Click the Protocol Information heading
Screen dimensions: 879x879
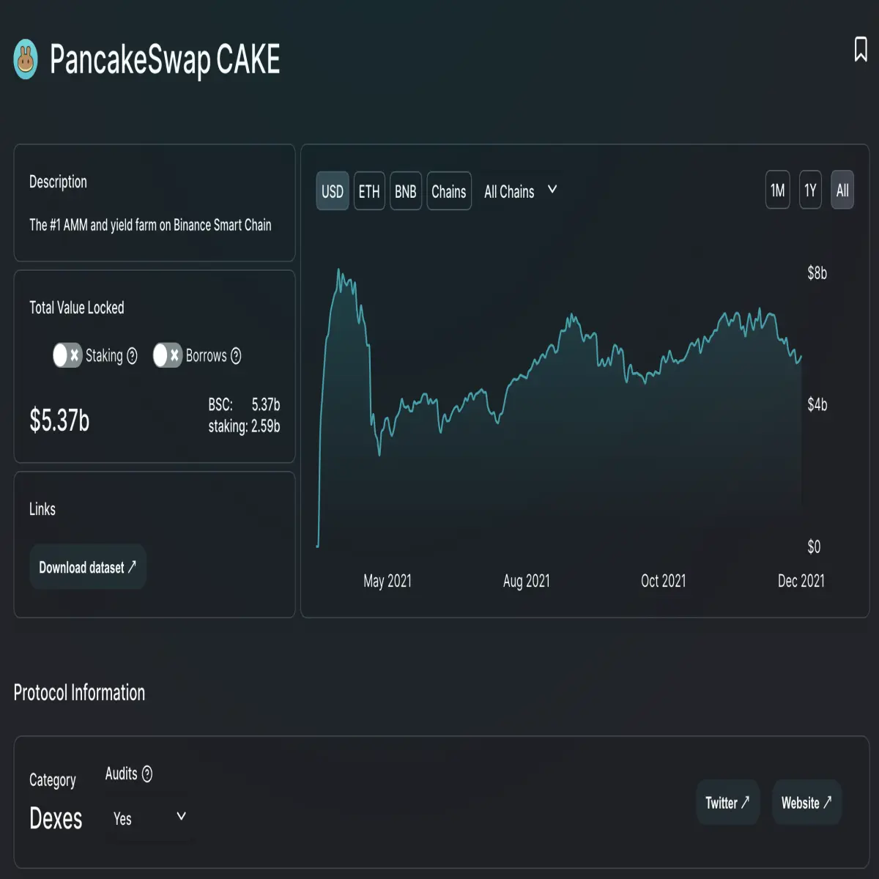coord(79,693)
